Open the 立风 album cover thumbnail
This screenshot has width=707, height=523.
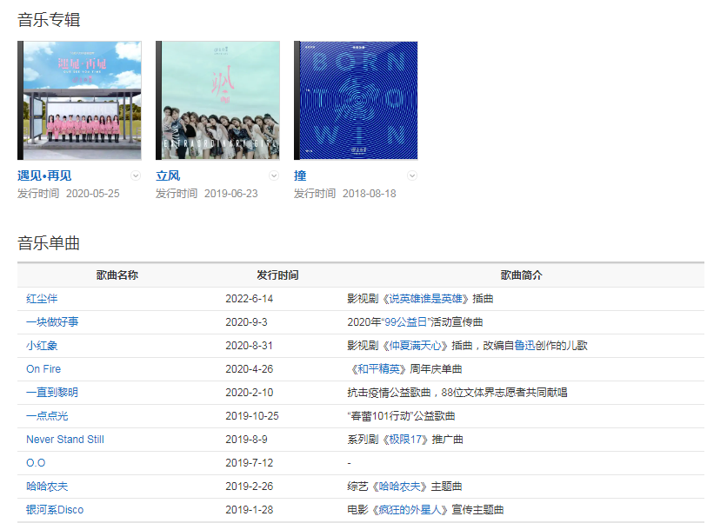tap(219, 101)
